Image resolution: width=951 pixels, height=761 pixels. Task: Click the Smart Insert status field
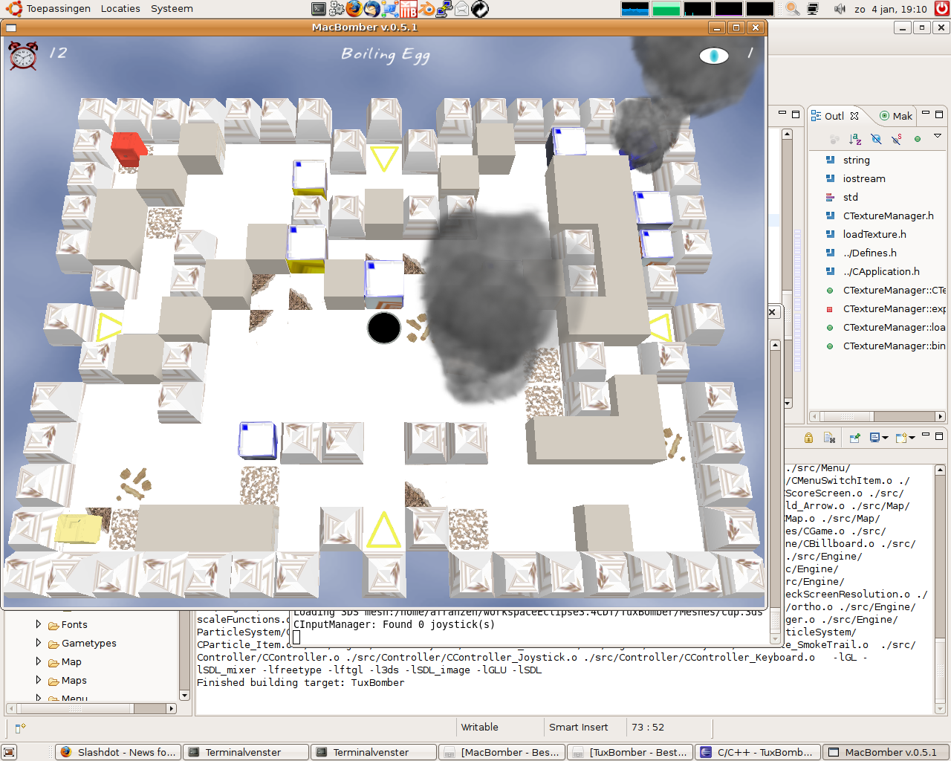(x=578, y=728)
